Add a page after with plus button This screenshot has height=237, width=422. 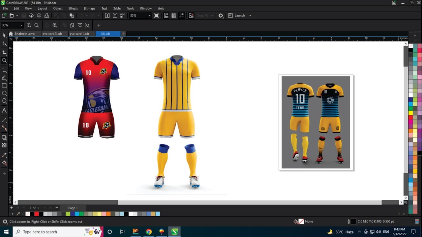click(x=57, y=208)
